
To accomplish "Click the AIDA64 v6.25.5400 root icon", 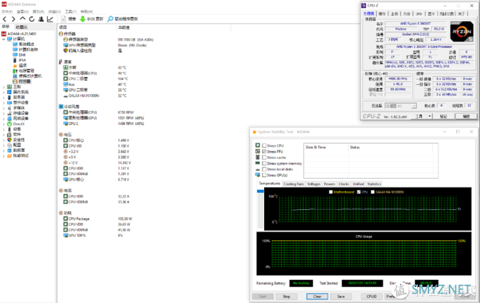I will tap(4, 34).
